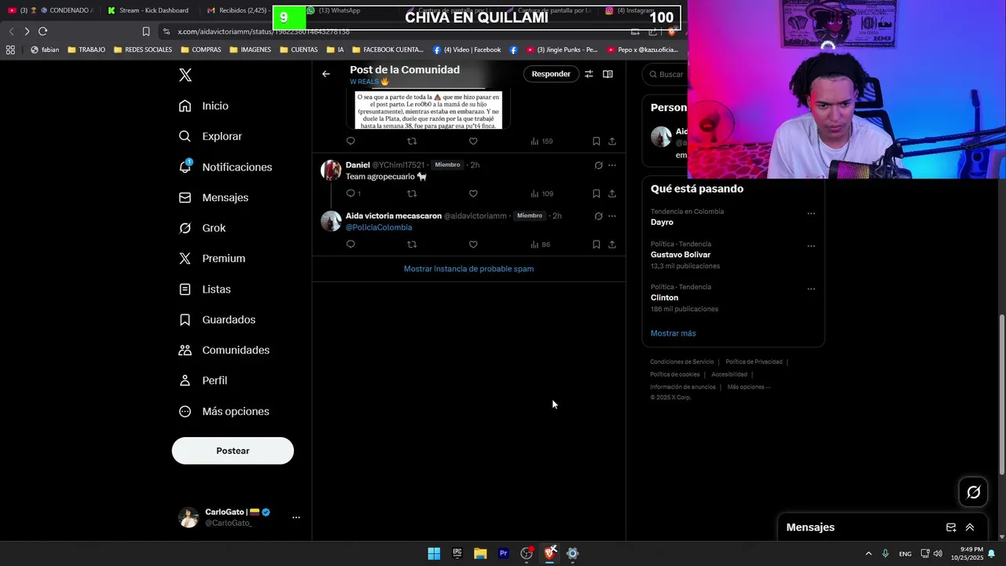Open more options for Dayro trend
The height and width of the screenshot is (566, 1006).
pos(811,214)
